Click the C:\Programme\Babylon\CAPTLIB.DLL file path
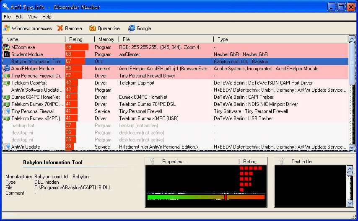This screenshot has height=221, width=358. (73, 188)
